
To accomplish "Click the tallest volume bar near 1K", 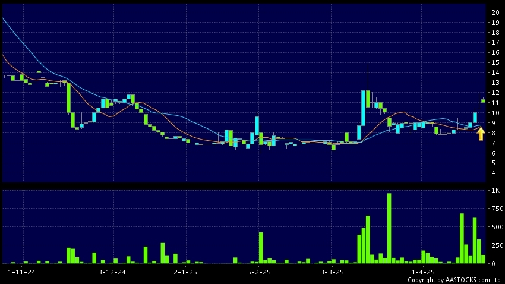I will [x=389, y=228].
